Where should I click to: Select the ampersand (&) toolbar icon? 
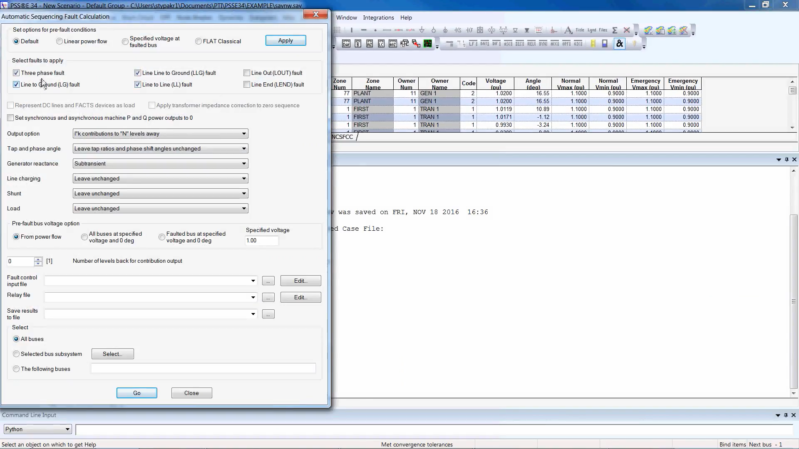[620, 44]
